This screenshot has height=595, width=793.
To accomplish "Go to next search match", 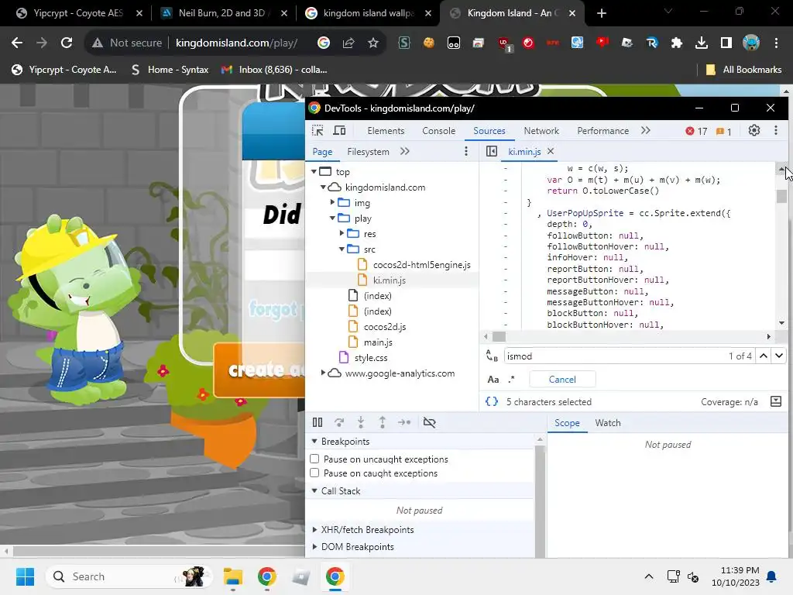I will click(779, 356).
